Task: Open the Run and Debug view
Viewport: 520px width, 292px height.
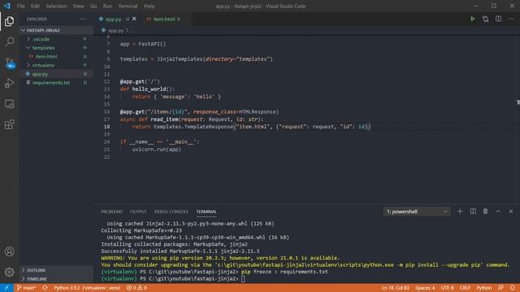Action: [x=9, y=83]
